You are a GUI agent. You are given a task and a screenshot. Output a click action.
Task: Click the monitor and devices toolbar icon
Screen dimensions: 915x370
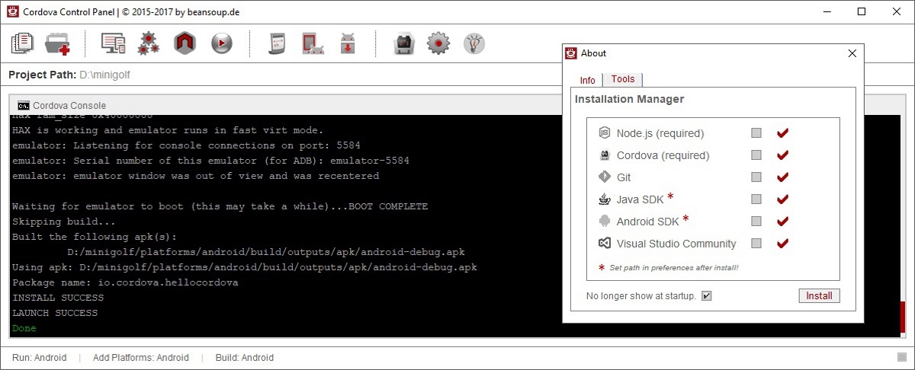click(x=114, y=43)
